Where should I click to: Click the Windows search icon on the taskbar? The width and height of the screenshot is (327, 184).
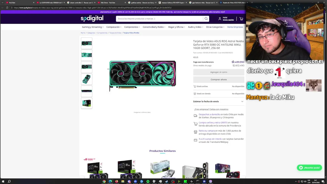click(x=9, y=181)
